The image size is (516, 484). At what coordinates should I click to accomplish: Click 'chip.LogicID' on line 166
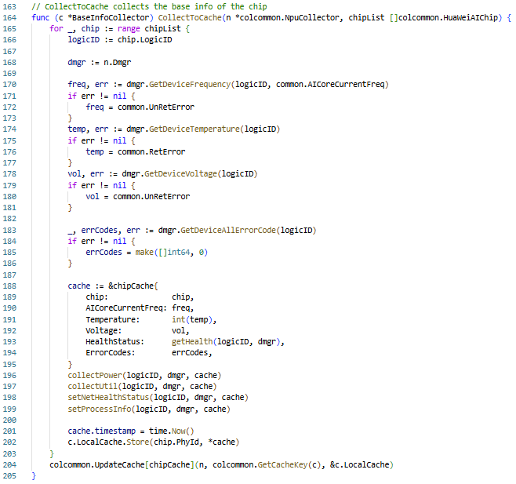145,40
